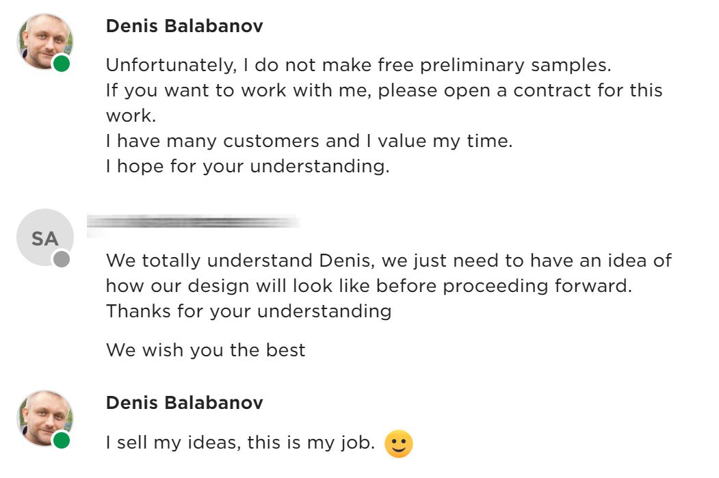Open Denis Balabanov's avatar beside the 'Unfortunately' message
This screenshot has width=719, height=478.
pyautogui.click(x=45, y=41)
